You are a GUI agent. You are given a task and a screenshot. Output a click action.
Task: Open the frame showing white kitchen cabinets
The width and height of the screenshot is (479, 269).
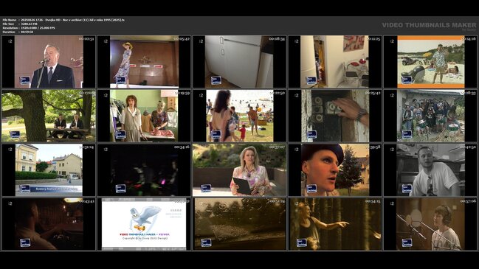click(239, 62)
